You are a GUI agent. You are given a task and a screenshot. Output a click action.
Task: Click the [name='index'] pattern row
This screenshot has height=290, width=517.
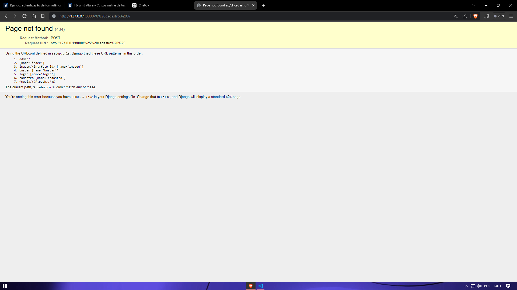(x=32, y=63)
